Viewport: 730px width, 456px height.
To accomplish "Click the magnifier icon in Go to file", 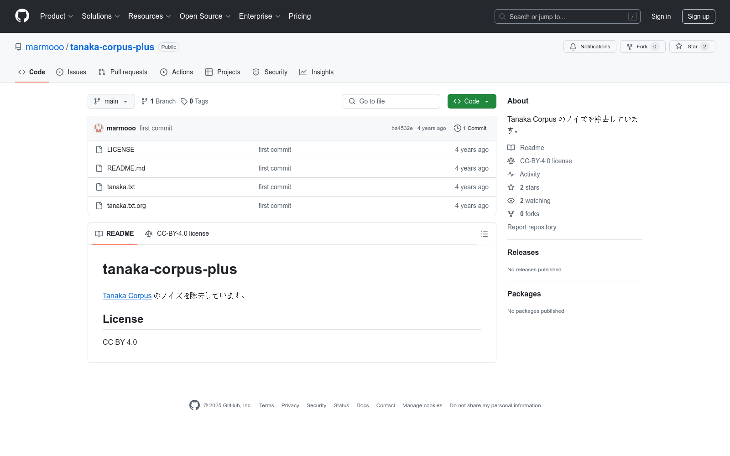I will coord(352,101).
